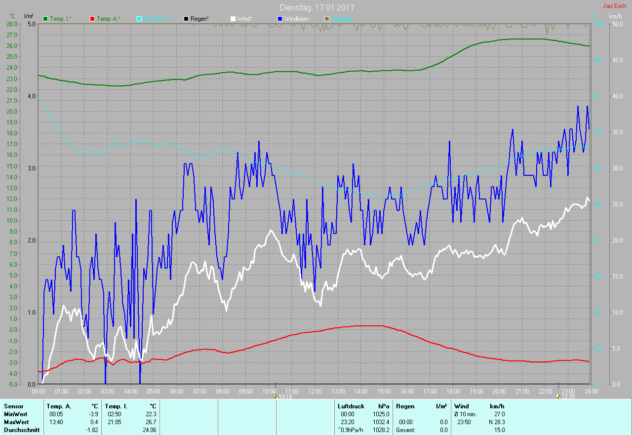This screenshot has height=435, width=632.
Task: Click the Temp. I. table column header
Action: click(116, 406)
